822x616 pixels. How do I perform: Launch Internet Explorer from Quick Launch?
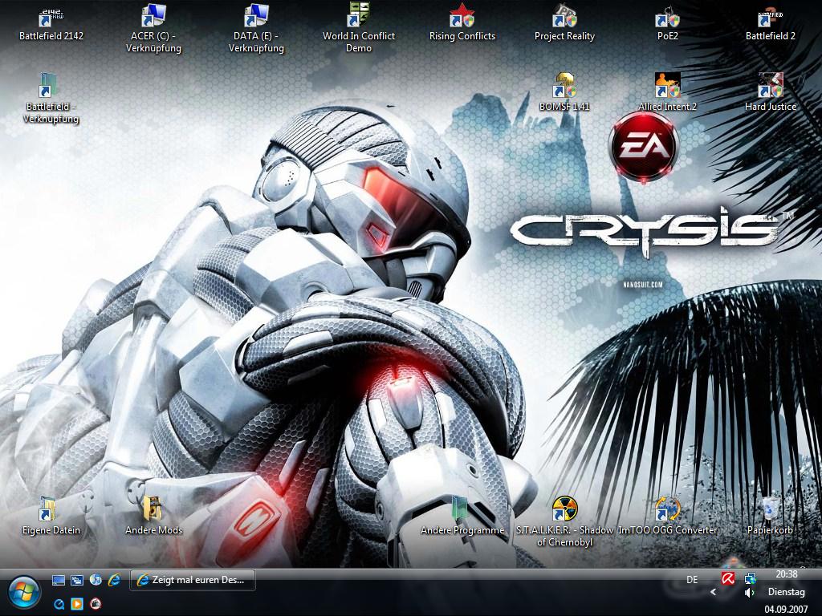click(114, 581)
